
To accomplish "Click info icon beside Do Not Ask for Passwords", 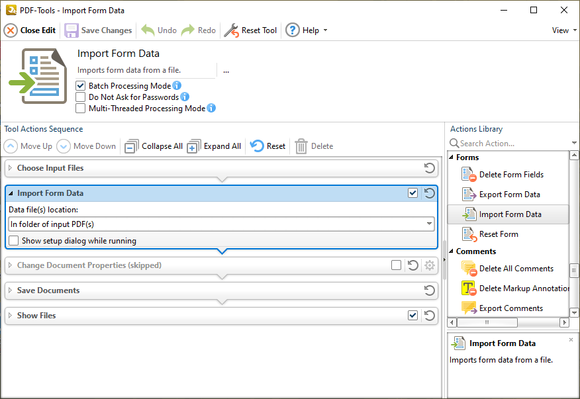I will click(185, 97).
